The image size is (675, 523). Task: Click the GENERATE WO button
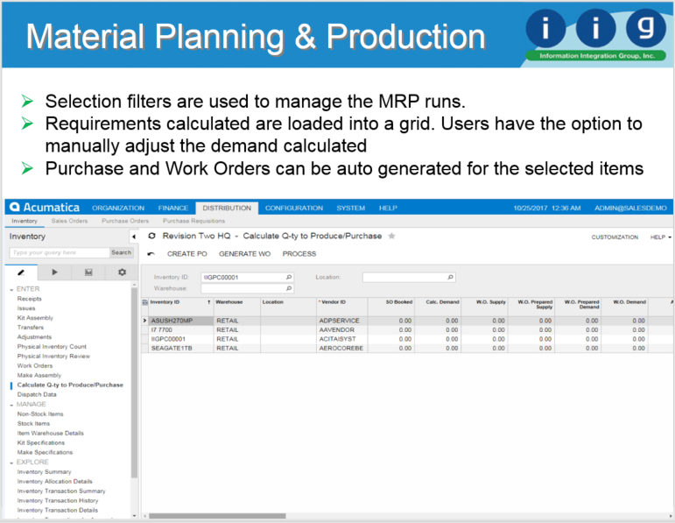click(244, 254)
